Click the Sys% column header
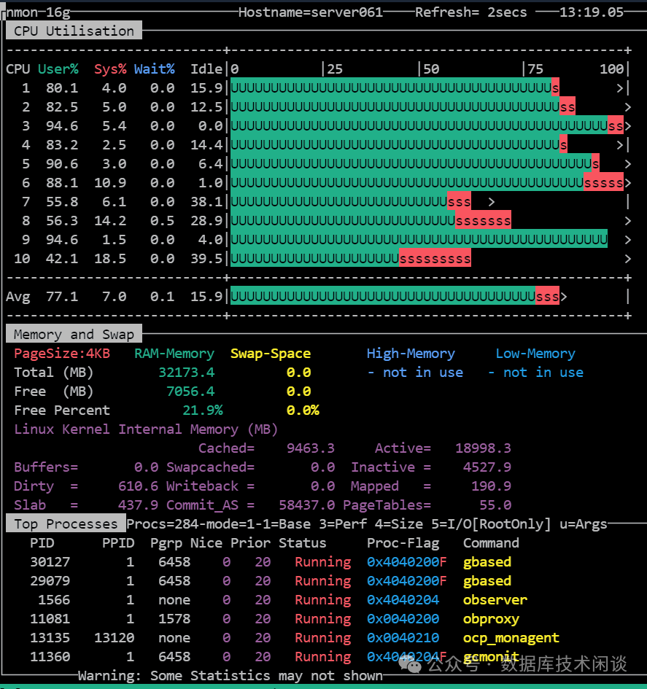This screenshot has height=689, width=647. [110, 69]
